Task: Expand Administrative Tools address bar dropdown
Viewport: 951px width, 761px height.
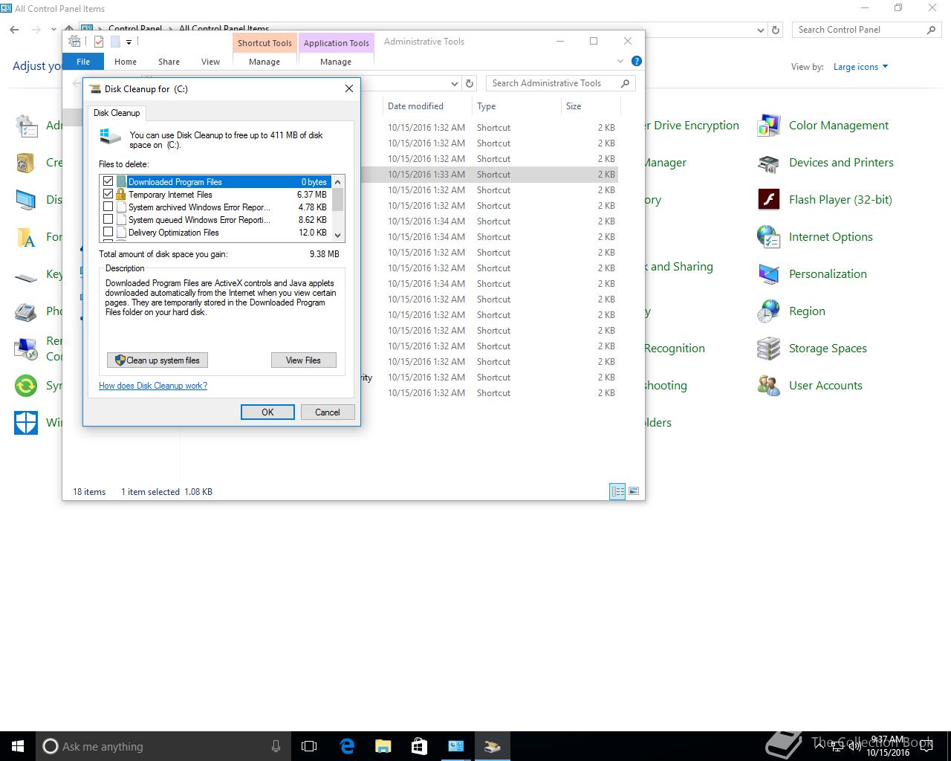Action: pyautogui.click(x=455, y=83)
